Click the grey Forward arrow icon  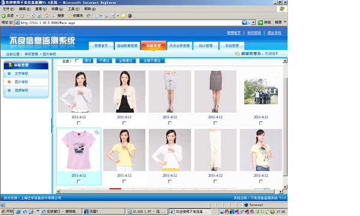click(22, 16)
